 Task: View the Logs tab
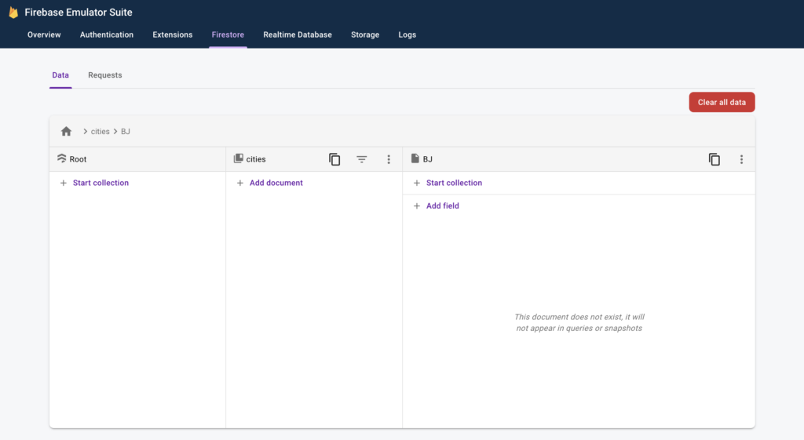coord(407,35)
